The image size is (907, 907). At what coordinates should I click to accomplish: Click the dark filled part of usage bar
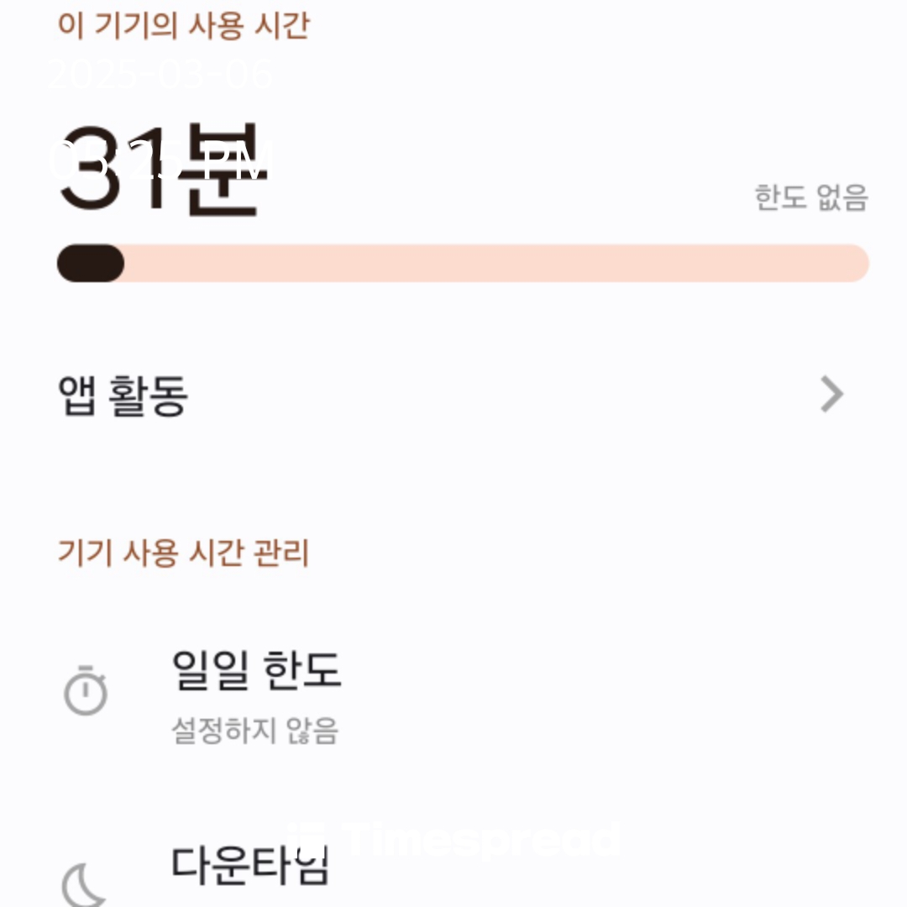tap(91, 264)
